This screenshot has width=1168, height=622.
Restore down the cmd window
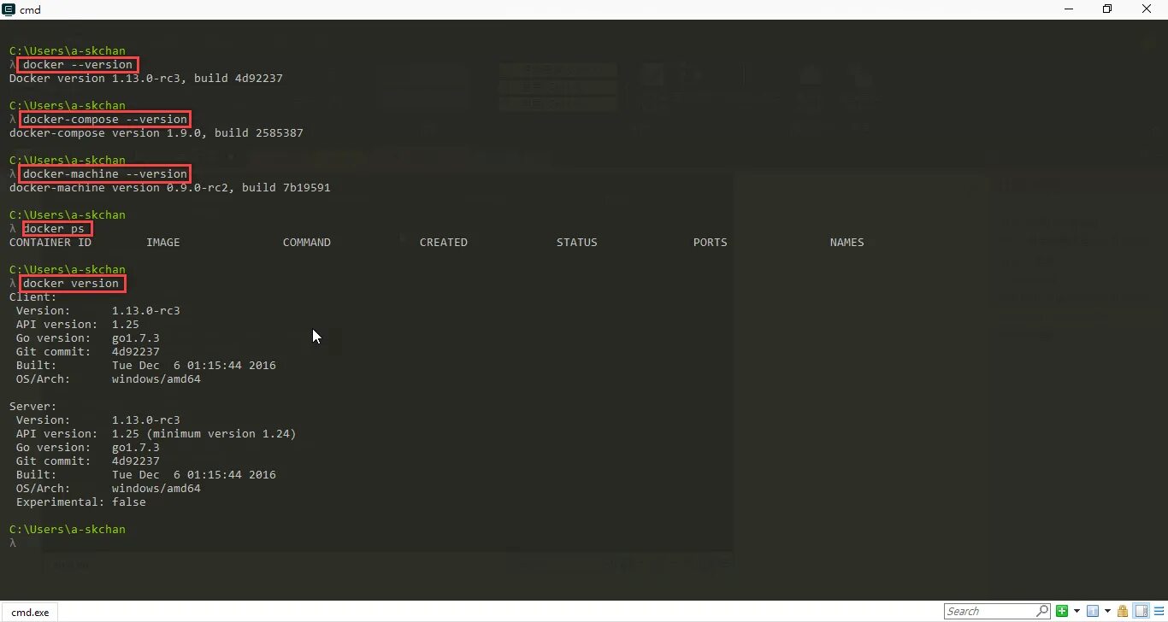click(1107, 9)
